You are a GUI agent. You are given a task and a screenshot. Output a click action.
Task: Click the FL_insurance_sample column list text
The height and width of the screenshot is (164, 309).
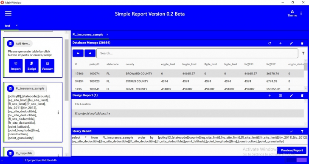pos(29,117)
